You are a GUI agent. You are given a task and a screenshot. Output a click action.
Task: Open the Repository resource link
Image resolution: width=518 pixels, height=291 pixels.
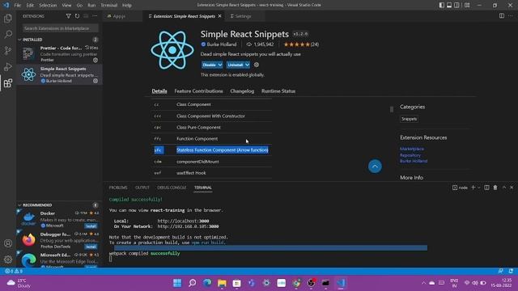click(410, 155)
